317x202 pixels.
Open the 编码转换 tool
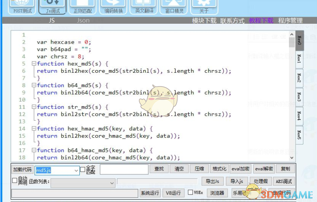114,7
